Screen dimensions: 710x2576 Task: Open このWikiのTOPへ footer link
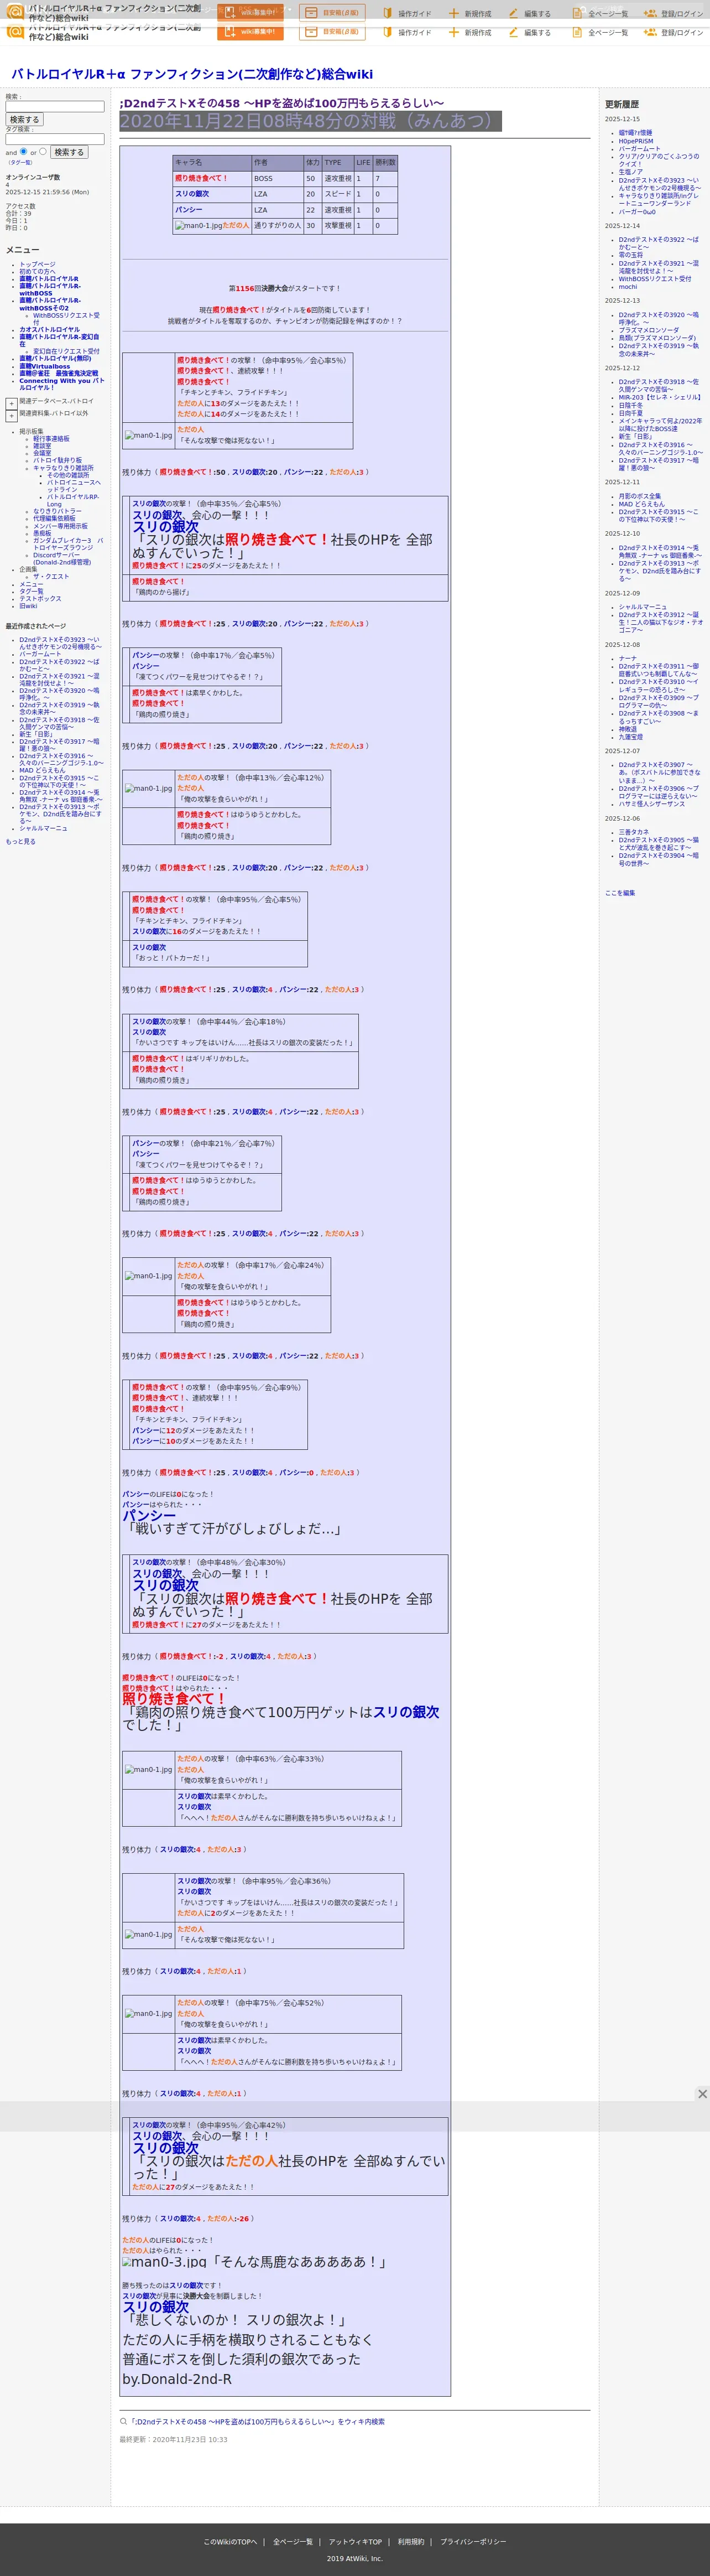tap(229, 2541)
